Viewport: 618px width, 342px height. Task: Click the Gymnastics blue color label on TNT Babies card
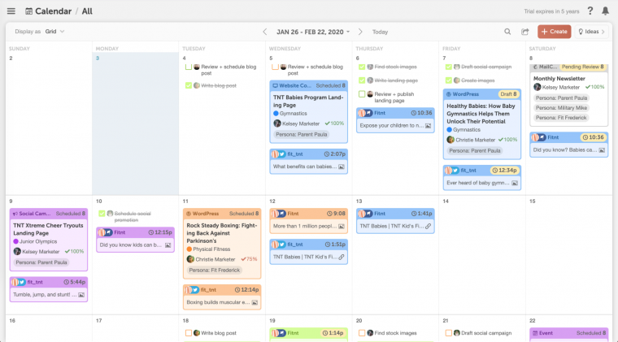(x=290, y=114)
